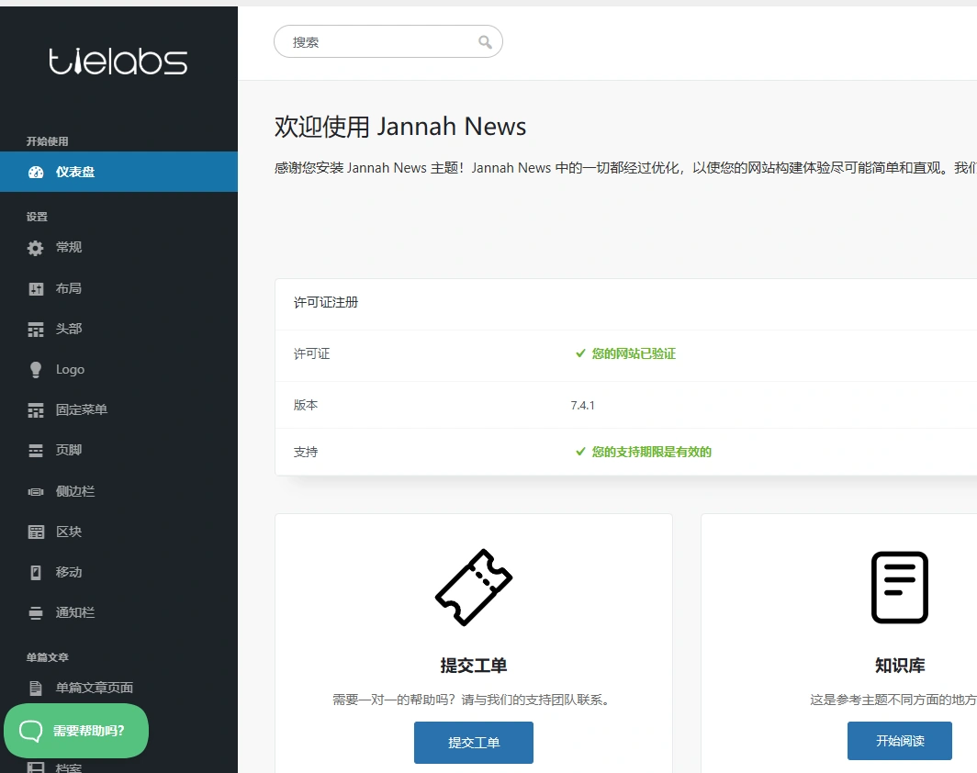Open 通知栏 via its notification bar icon
The width and height of the screenshot is (977, 773).
(x=35, y=612)
